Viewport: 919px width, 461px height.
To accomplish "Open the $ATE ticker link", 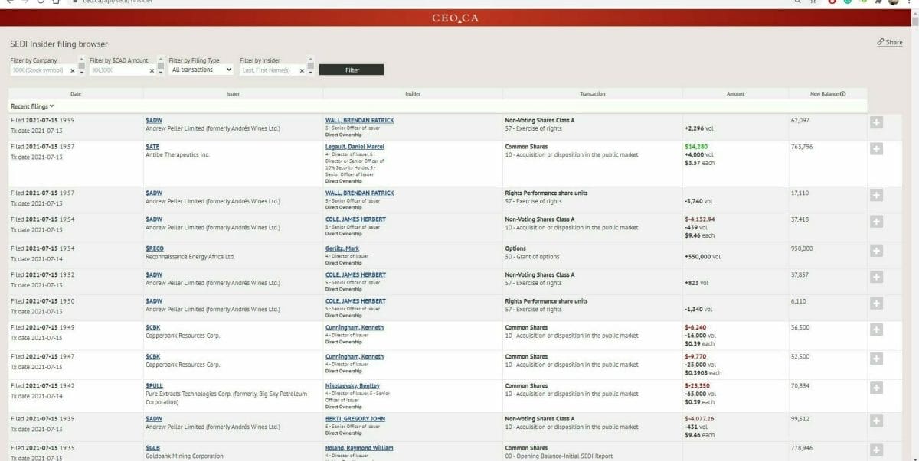I will [x=152, y=147].
